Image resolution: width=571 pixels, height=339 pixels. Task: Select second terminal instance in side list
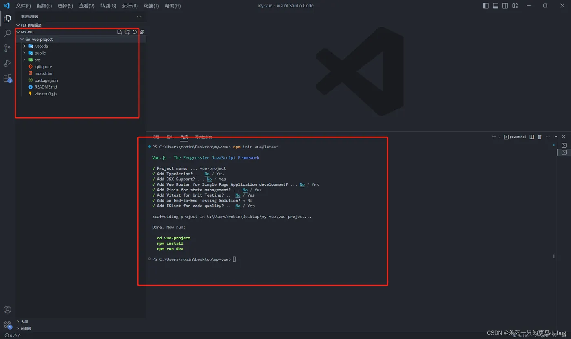click(x=564, y=152)
